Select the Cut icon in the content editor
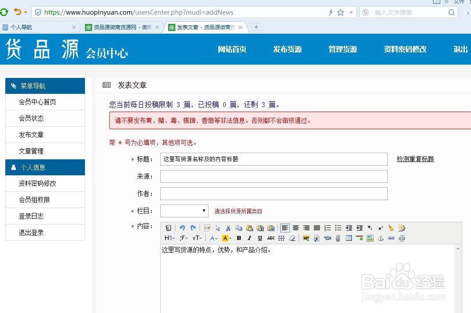The width and height of the screenshot is (471, 313). [228, 227]
